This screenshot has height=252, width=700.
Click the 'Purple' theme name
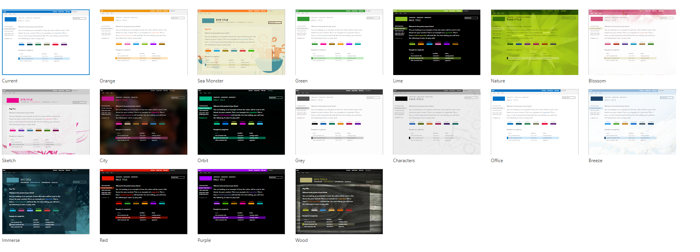204,240
